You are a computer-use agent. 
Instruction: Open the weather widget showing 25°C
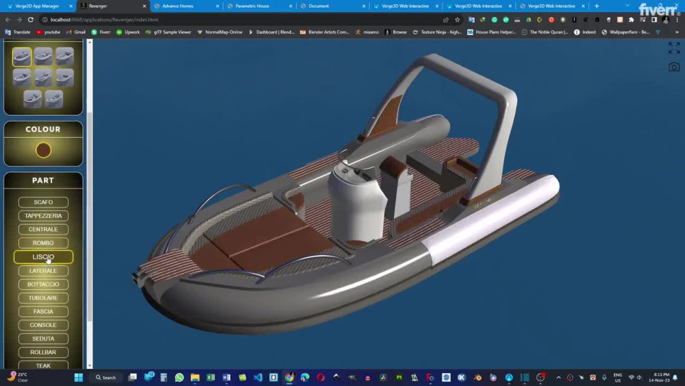18,377
